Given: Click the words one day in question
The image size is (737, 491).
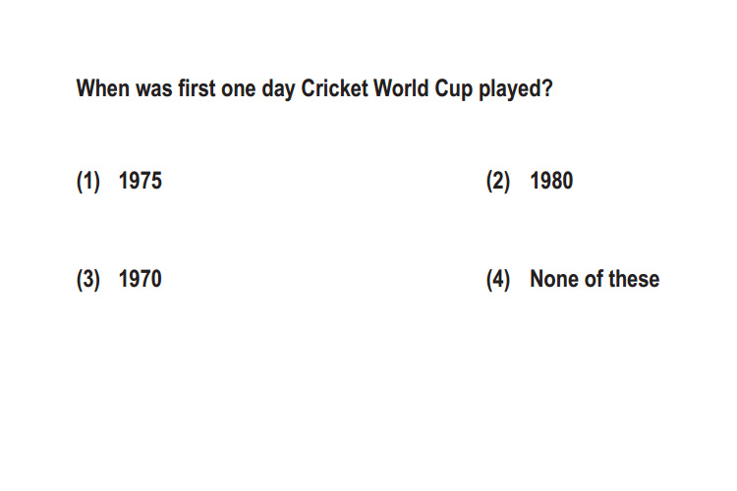Looking at the screenshot, I should coord(258,89).
